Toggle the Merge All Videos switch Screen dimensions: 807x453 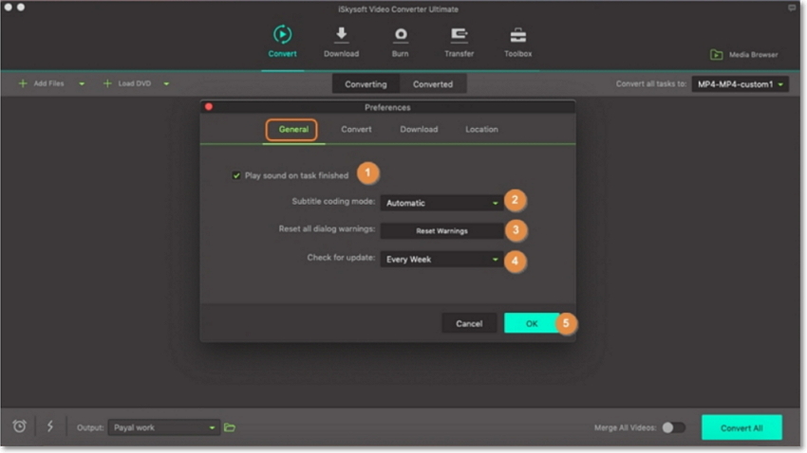(x=673, y=427)
